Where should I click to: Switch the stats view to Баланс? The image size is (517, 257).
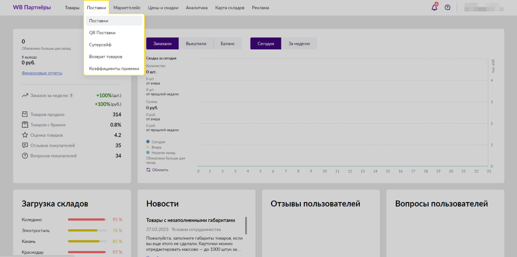point(227,43)
